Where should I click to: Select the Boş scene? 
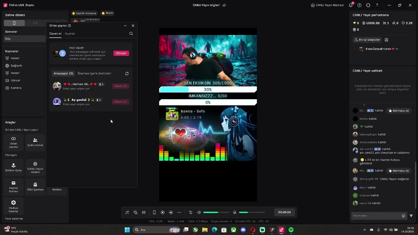25,39
